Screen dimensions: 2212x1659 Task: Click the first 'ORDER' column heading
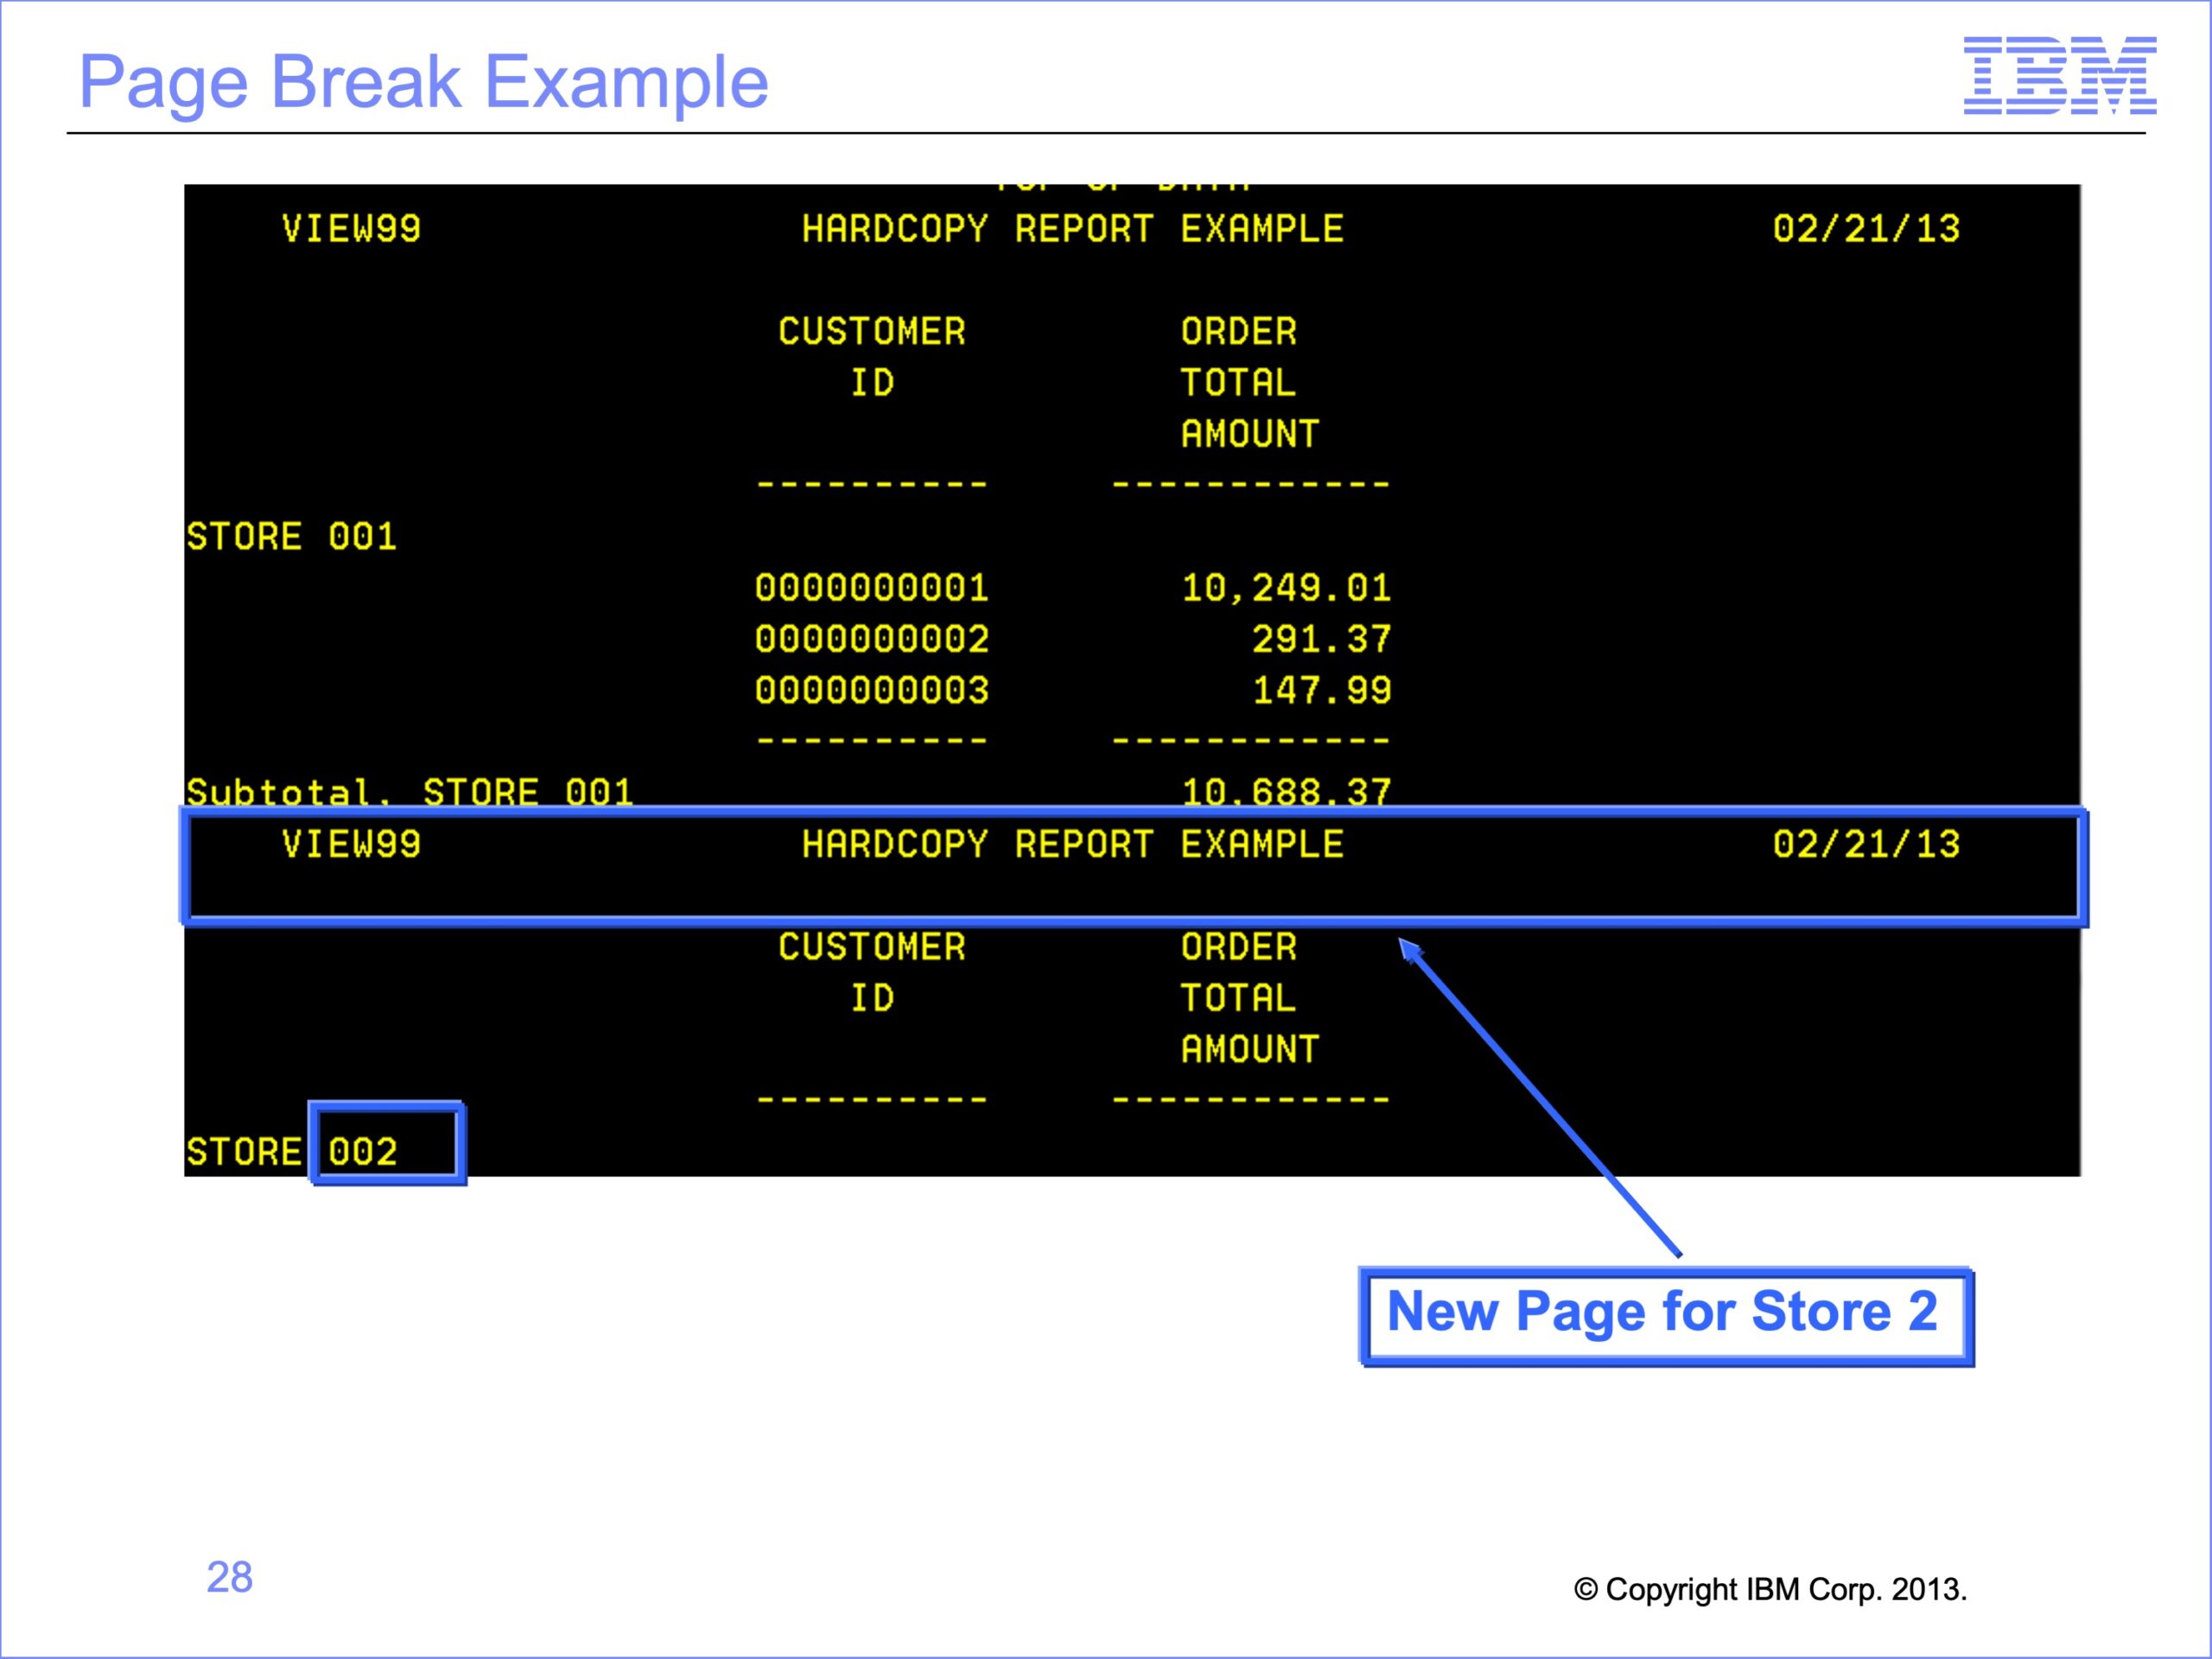point(1238,331)
